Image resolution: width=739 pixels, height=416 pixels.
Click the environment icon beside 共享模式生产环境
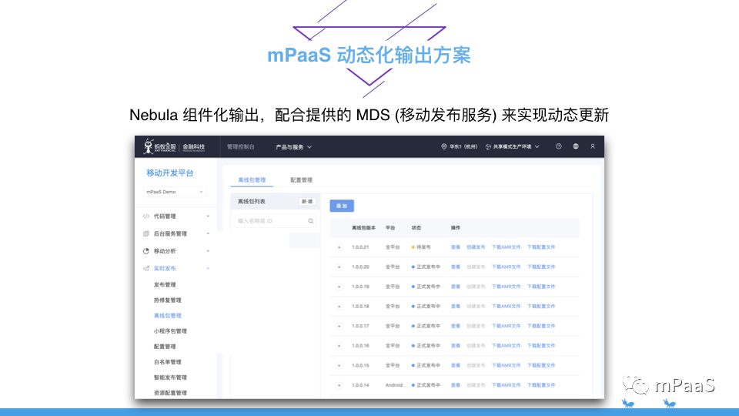pyautogui.click(x=488, y=146)
